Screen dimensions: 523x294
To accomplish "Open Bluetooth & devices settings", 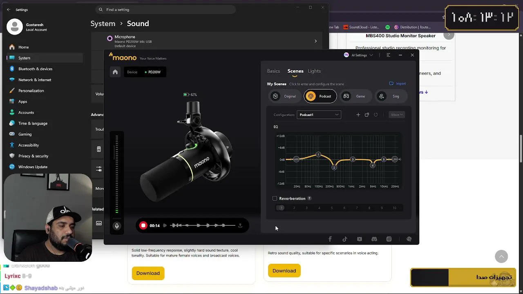I will point(45,69).
